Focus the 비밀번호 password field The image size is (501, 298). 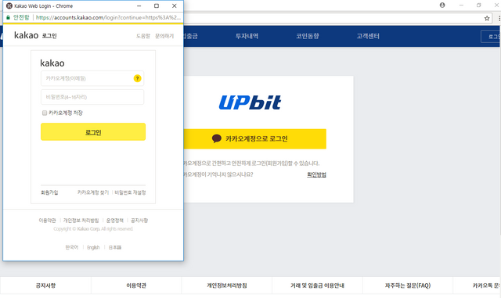(x=92, y=97)
